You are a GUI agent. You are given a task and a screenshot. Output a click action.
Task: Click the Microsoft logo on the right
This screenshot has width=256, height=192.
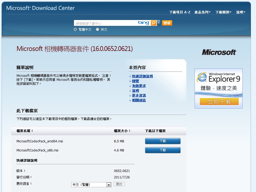tap(219, 52)
